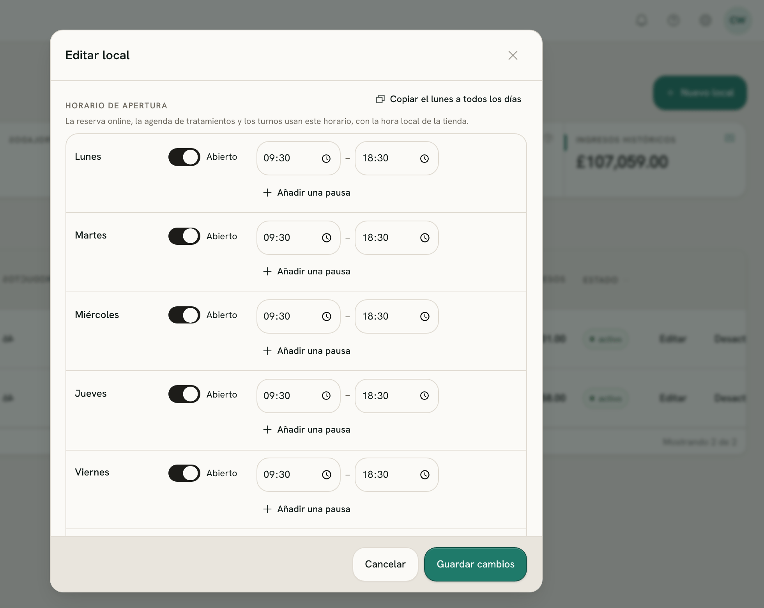This screenshot has width=764, height=608.
Task: Open clock picker for Miércoles opening time
Action: (x=326, y=316)
